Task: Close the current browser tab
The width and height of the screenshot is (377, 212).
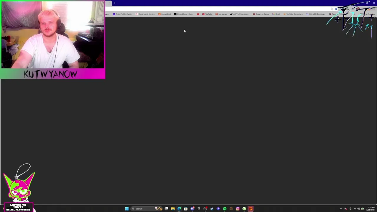Action: coord(109,3)
